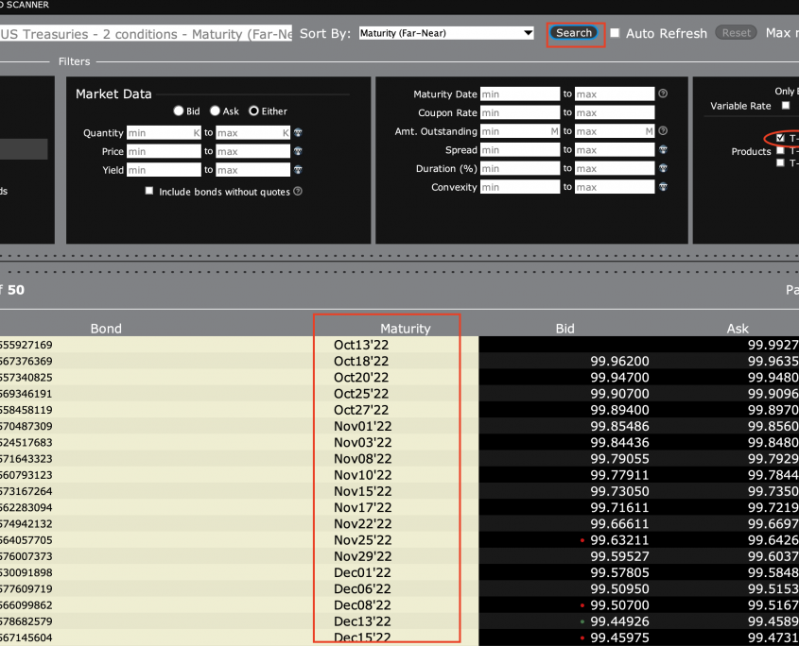The width and height of the screenshot is (799, 646).
Task: Click the info icon beside Duration (%) range
Action: point(663,169)
